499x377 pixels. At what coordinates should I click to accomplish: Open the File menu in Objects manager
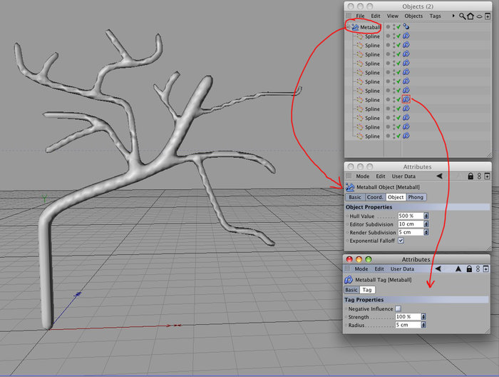coord(360,16)
